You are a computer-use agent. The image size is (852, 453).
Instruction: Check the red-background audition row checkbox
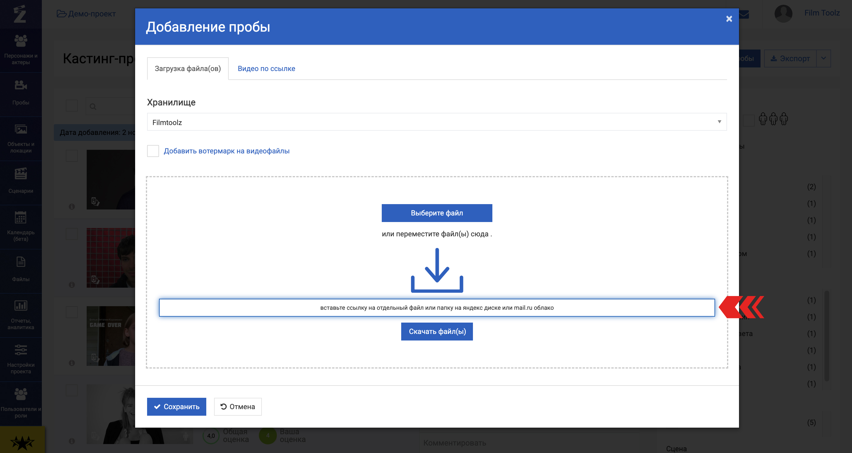[x=71, y=234]
